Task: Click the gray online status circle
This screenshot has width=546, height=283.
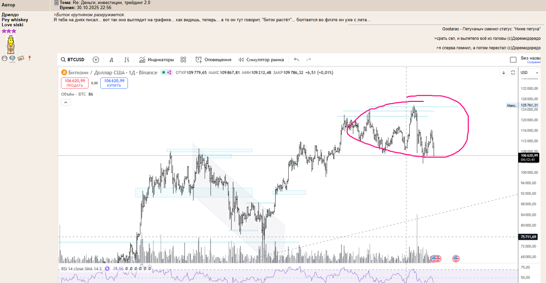Action: pyautogui.click(x=4, y=58)
